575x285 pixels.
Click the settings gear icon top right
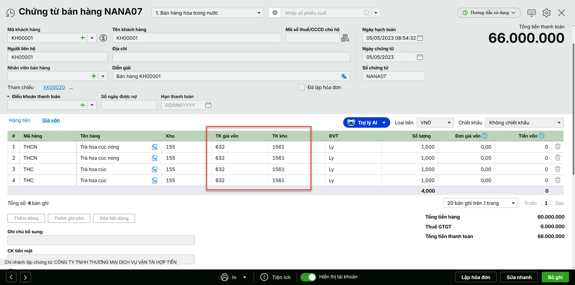click(546, 13)
